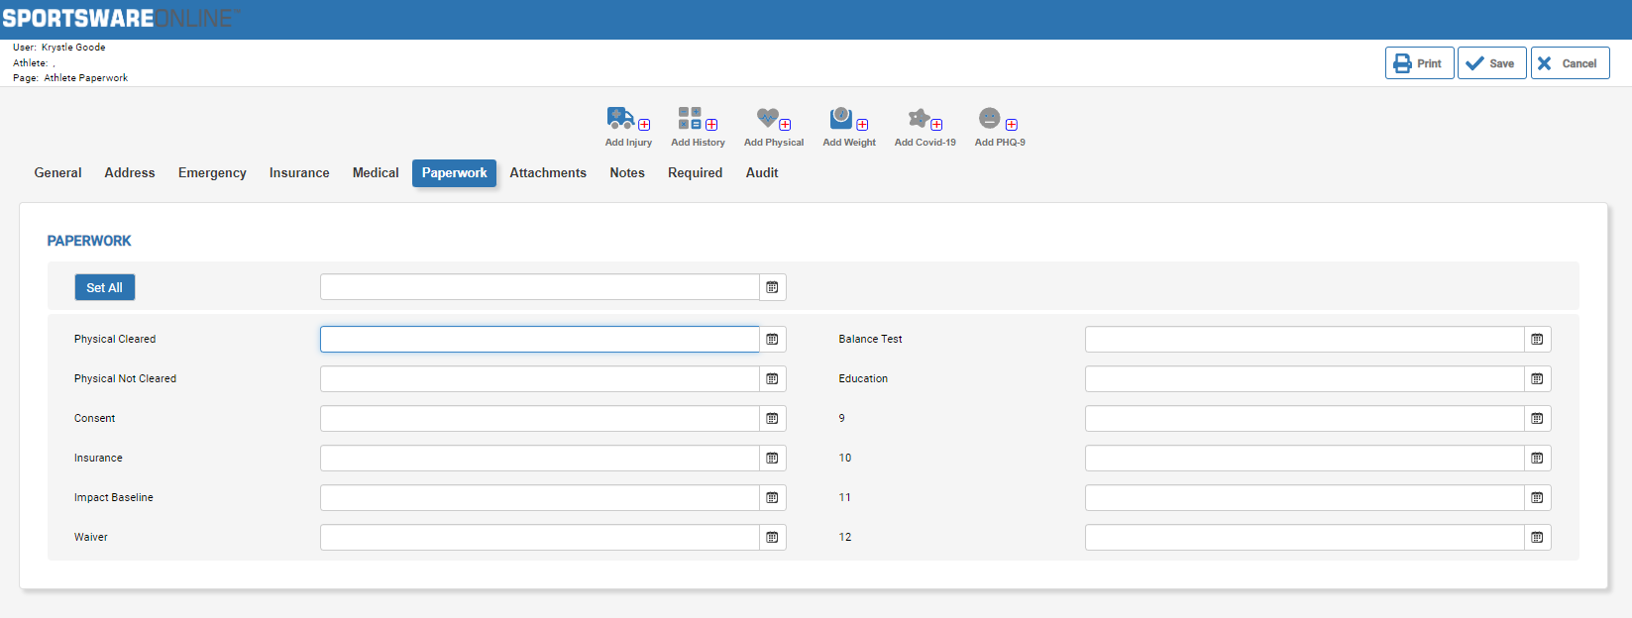Screen dimensions: 1632x618
Task: Click the Physical Not Cleared input field
Action: point(539,379)
